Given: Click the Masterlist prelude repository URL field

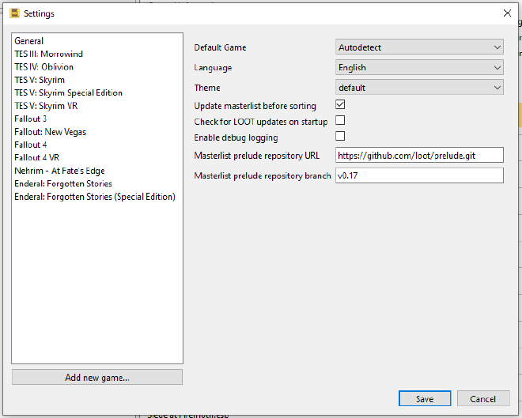Looking at the screenshot, I should click(x=419, y=156).
